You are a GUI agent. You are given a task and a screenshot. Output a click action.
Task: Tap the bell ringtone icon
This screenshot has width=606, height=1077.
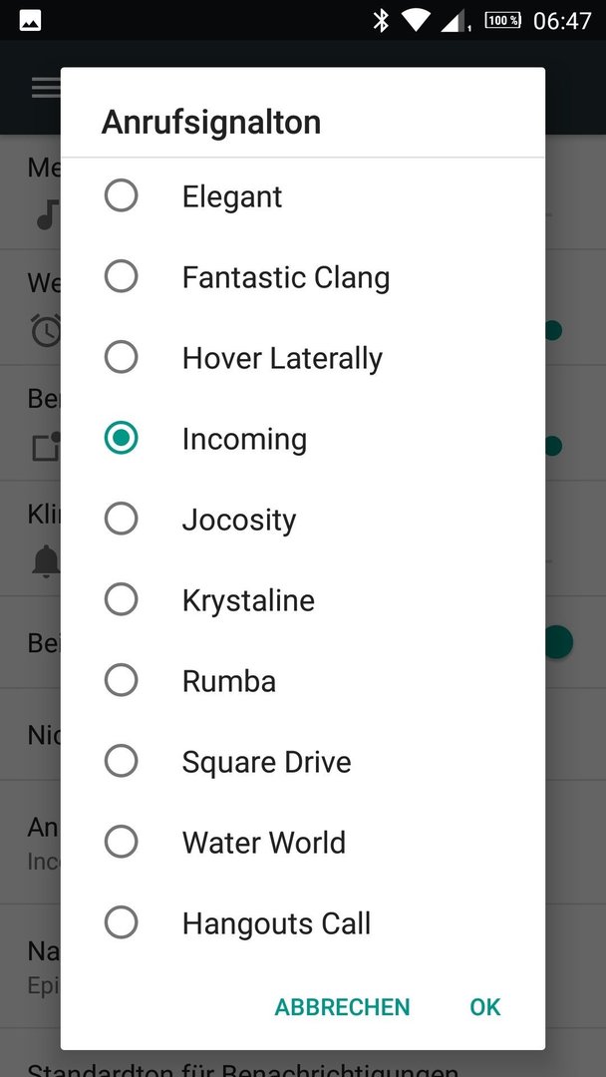[46, 561]
